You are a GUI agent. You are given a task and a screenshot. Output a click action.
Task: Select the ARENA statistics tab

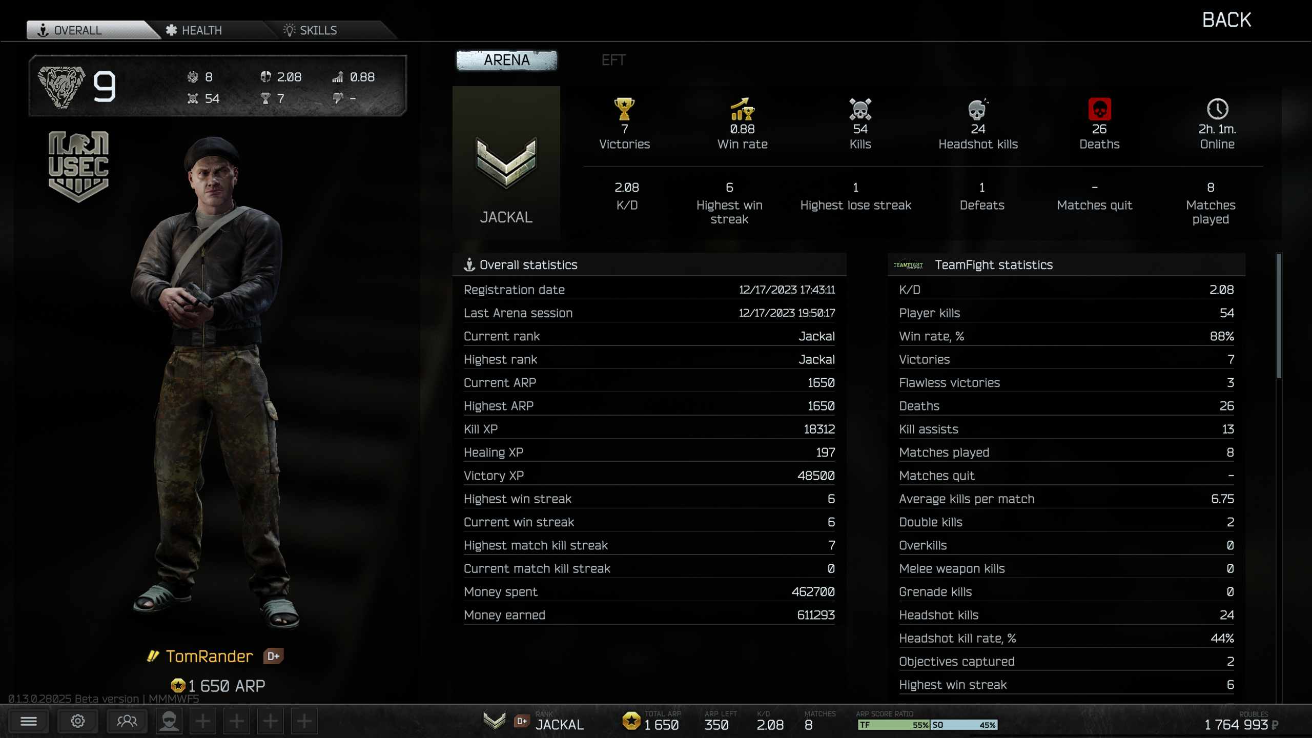pyautogui.click(x=506, y=60)
